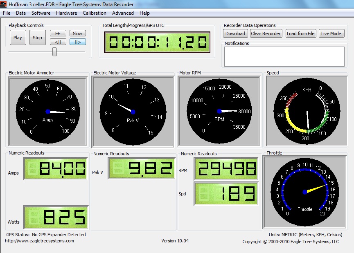Click the Eagle Tree app icon in title bar
Viewport: 354px width, 253px height.
[x=4, y=4]
